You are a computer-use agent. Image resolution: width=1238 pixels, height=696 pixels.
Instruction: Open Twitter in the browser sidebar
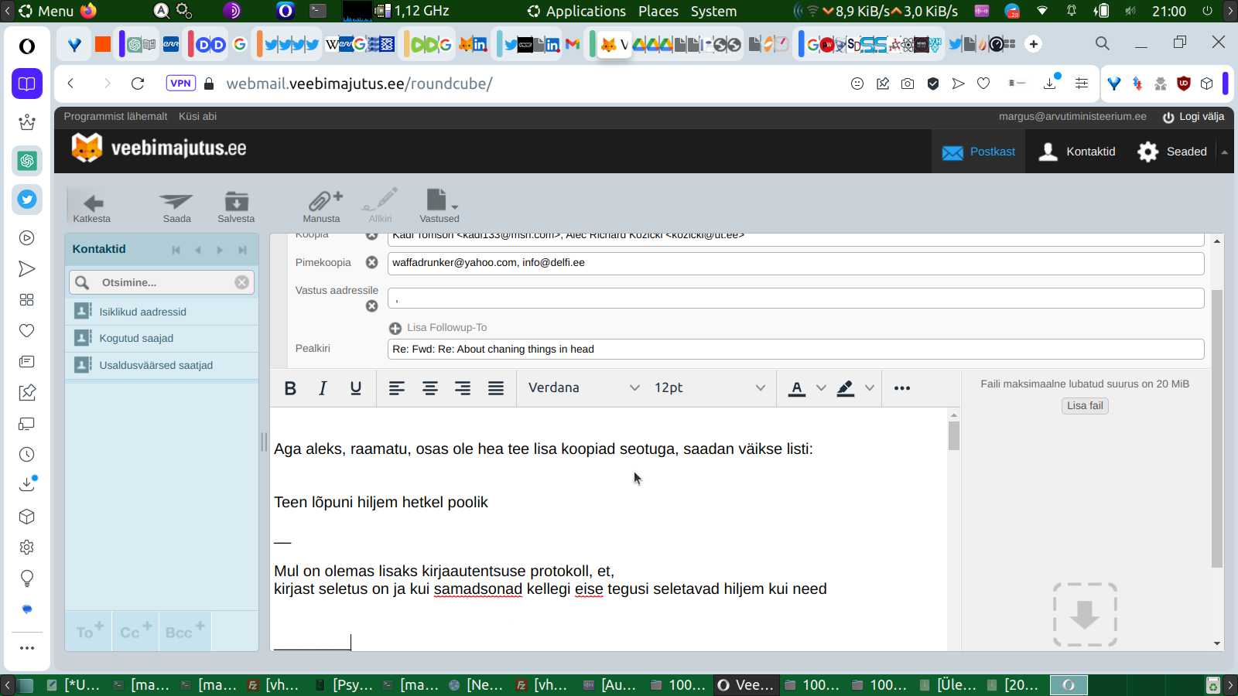coord(27,200)
